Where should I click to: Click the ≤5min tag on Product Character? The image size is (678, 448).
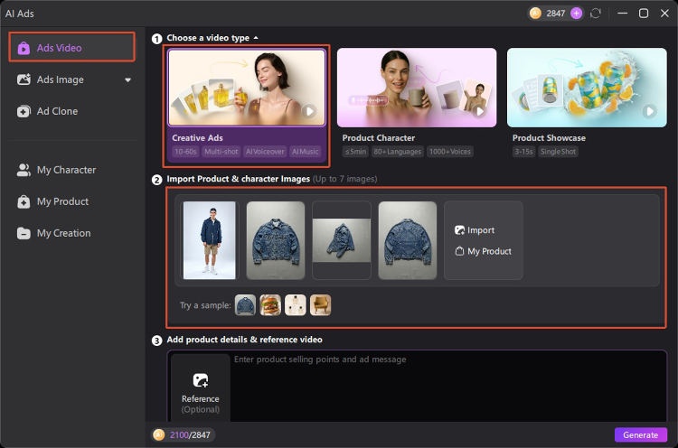point(355,152)
